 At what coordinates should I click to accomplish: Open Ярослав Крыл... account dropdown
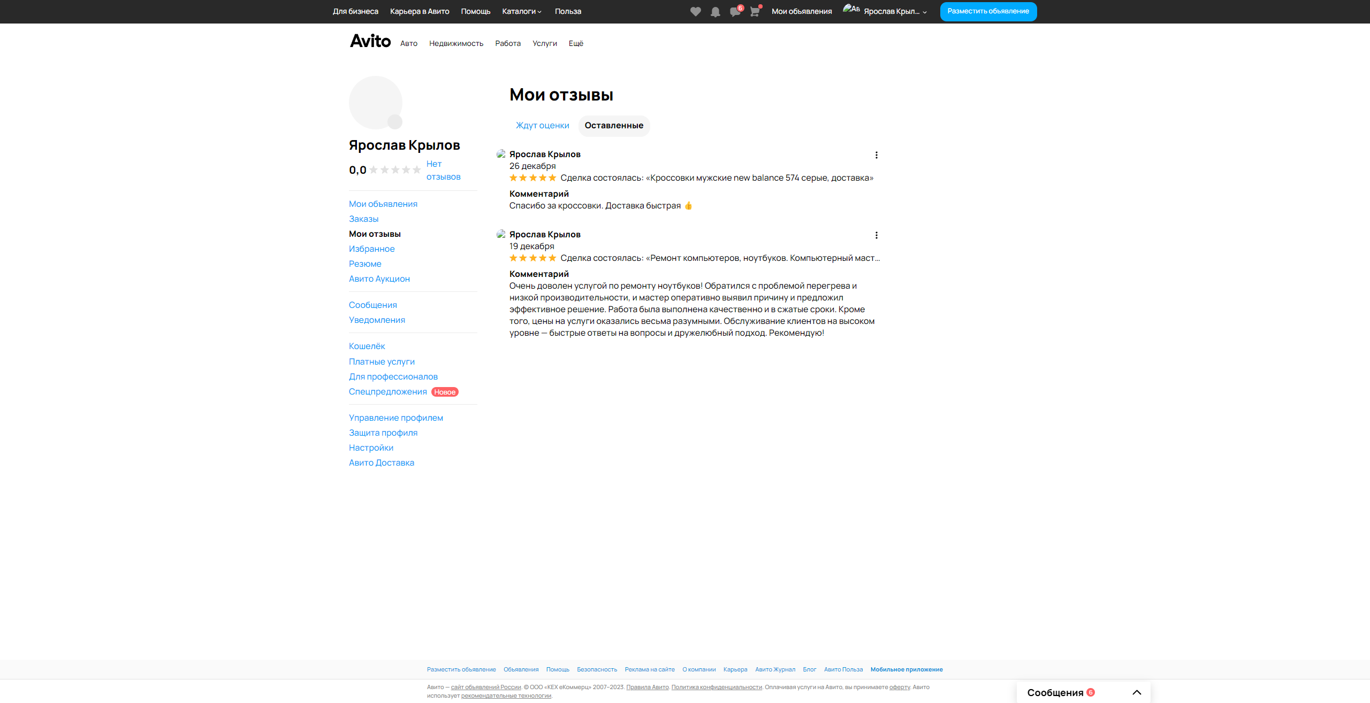coord(891,11)
